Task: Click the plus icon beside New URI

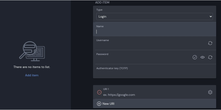Action: (x=99, y=104)
